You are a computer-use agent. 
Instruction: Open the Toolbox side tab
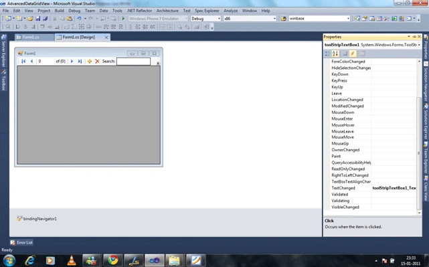click(x=3, y=80)
